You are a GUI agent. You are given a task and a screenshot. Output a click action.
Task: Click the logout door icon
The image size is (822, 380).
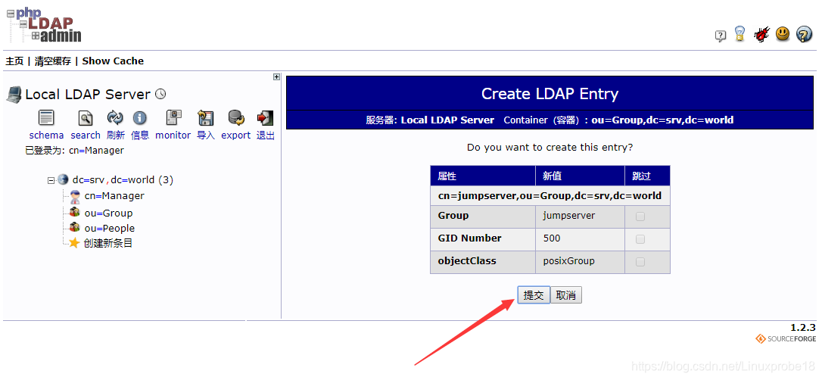point(265,118)
